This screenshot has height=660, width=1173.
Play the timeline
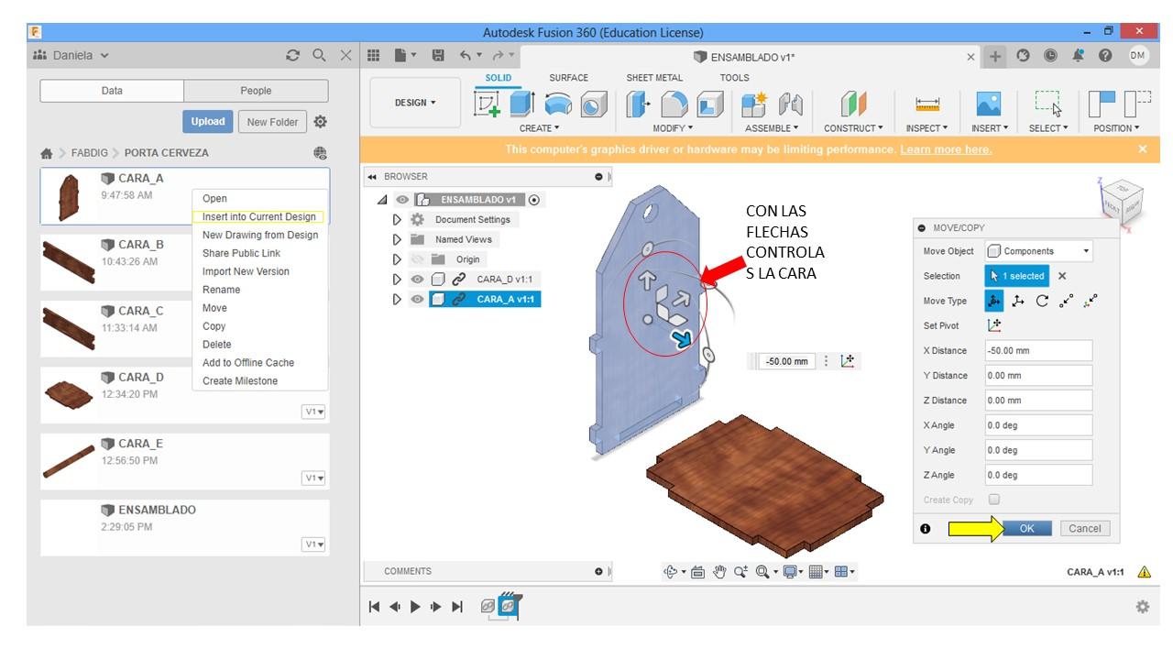click(x=415, y=606)
